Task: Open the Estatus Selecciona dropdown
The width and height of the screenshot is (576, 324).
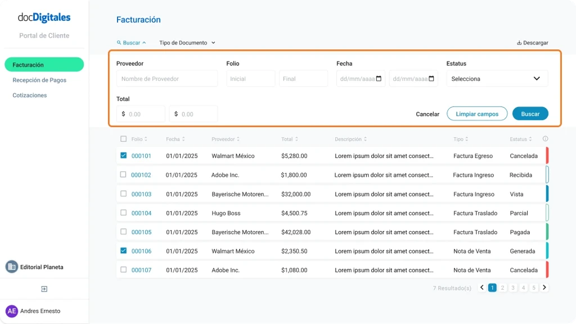Action: click(497, 78)
